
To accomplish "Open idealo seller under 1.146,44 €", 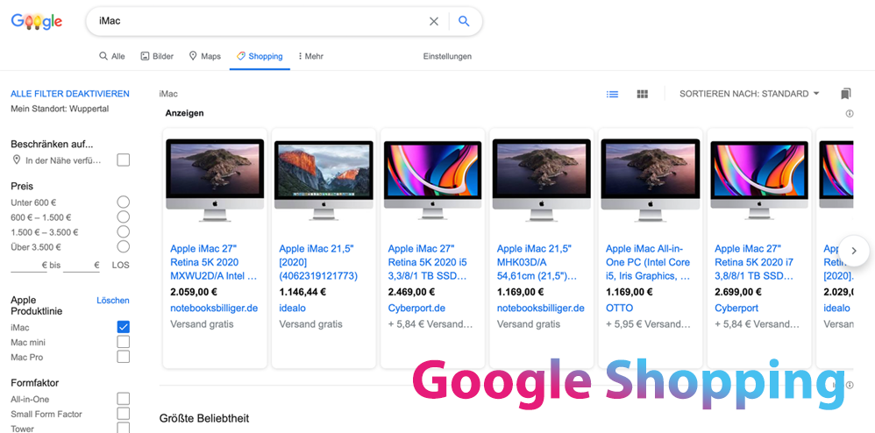I will [293, 308].
